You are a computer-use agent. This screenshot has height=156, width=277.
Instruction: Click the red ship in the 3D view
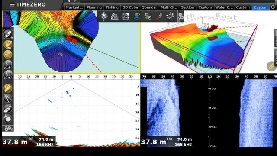tap(213, 27)
